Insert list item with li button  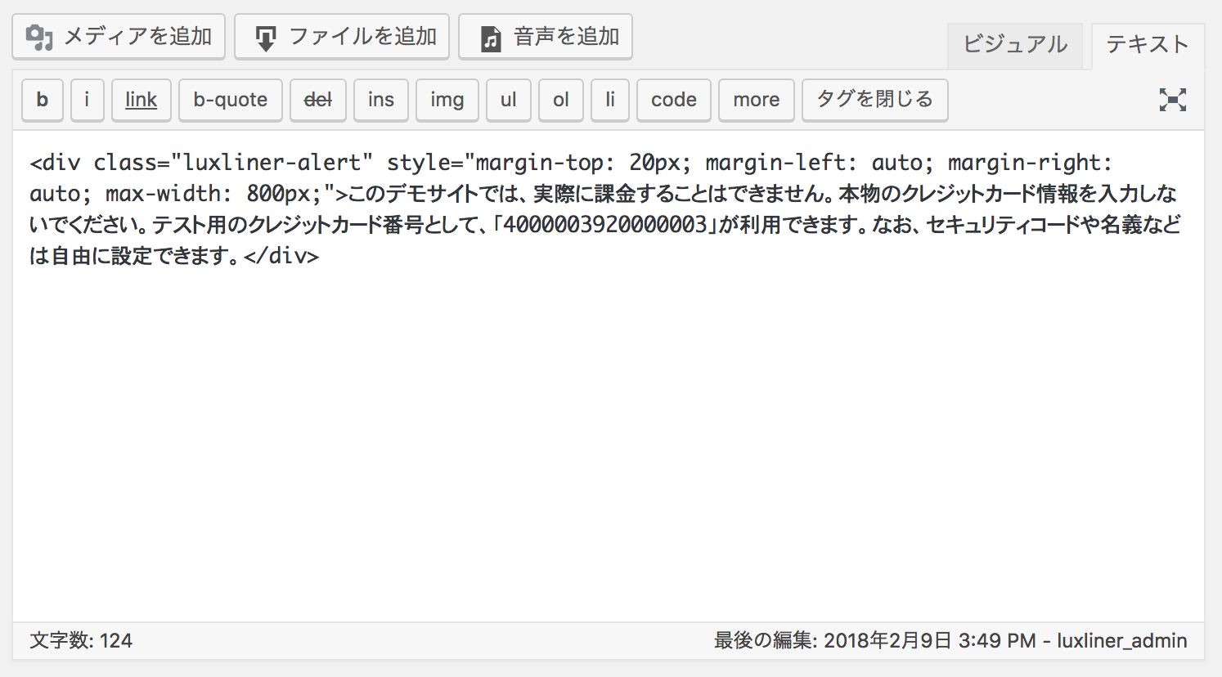[610, 100]
